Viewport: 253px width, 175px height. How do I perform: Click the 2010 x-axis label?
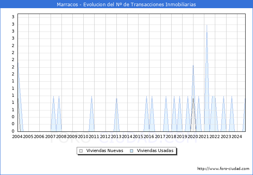coord(83,136)
